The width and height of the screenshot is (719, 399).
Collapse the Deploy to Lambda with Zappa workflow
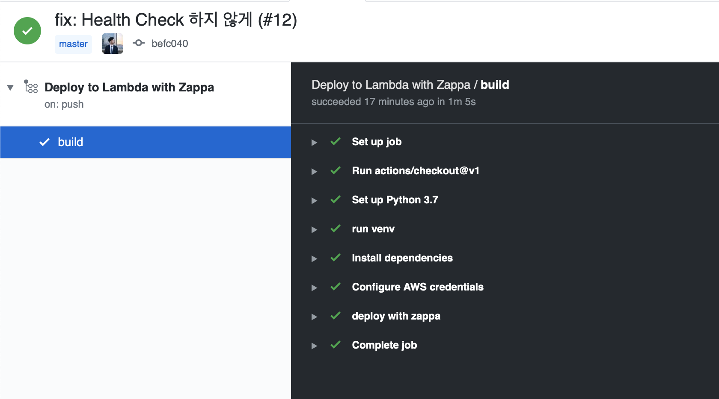click(10, 88)
